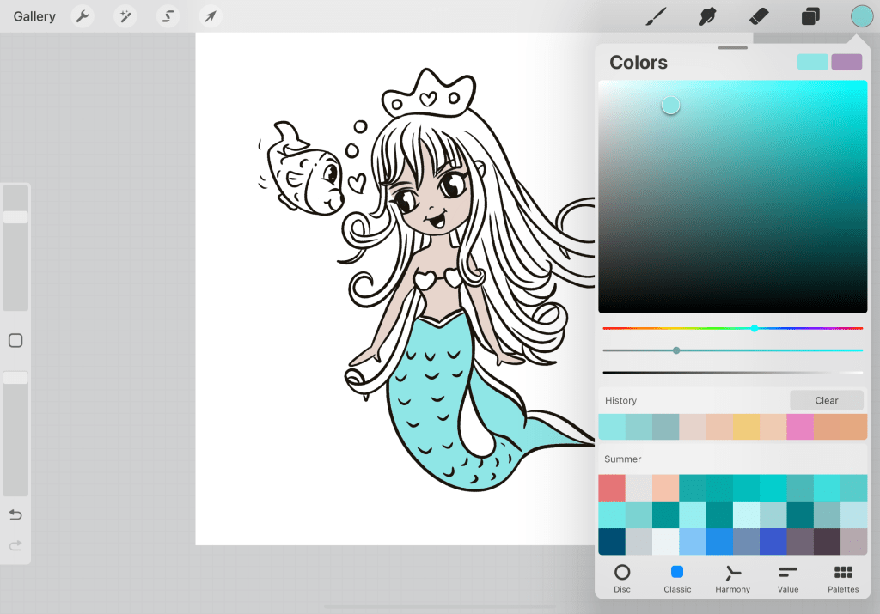880x614 pixels.
Task: Activate the Selection tool
Action: click(168, 16)
